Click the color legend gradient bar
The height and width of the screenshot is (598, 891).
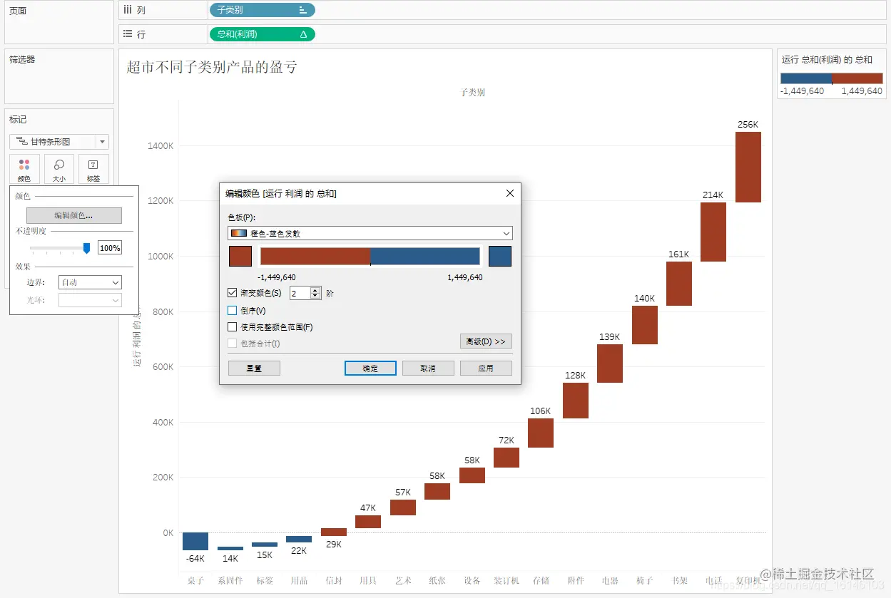click(831, 78)
